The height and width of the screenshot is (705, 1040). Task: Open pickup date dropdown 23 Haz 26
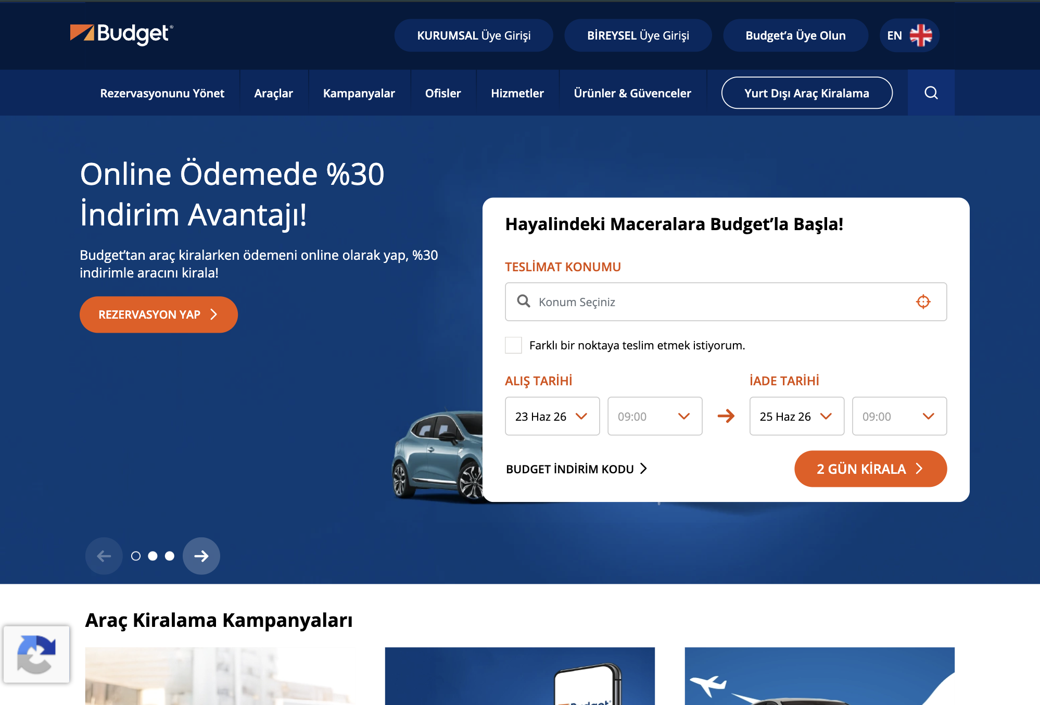point(552,416)
